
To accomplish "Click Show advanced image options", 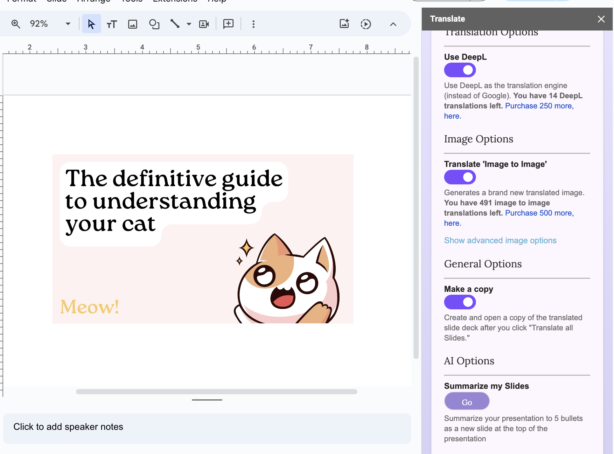I will pos(500,240).
